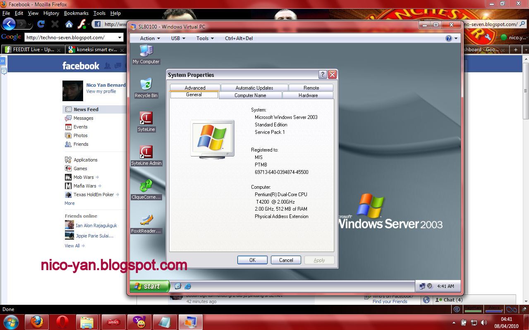Screen dimensions: 529x330
Task: Click the Facebook logo
Action: pyautogui.click(x=81, y=66)
